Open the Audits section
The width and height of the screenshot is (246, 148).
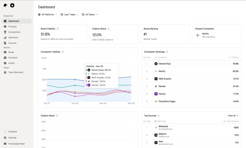17,63
